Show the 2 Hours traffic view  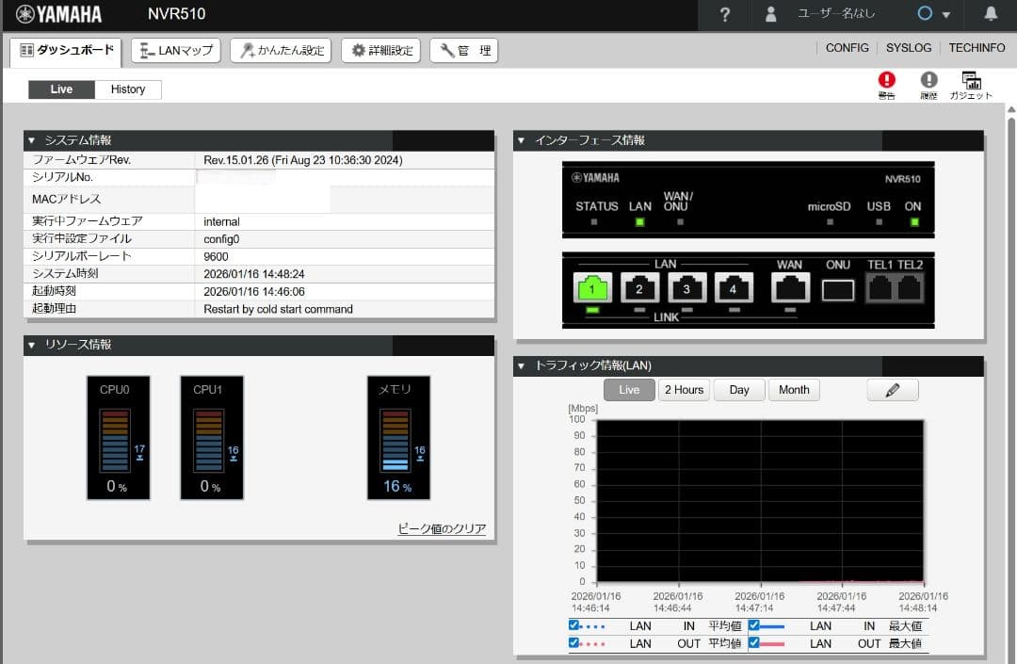684,390
